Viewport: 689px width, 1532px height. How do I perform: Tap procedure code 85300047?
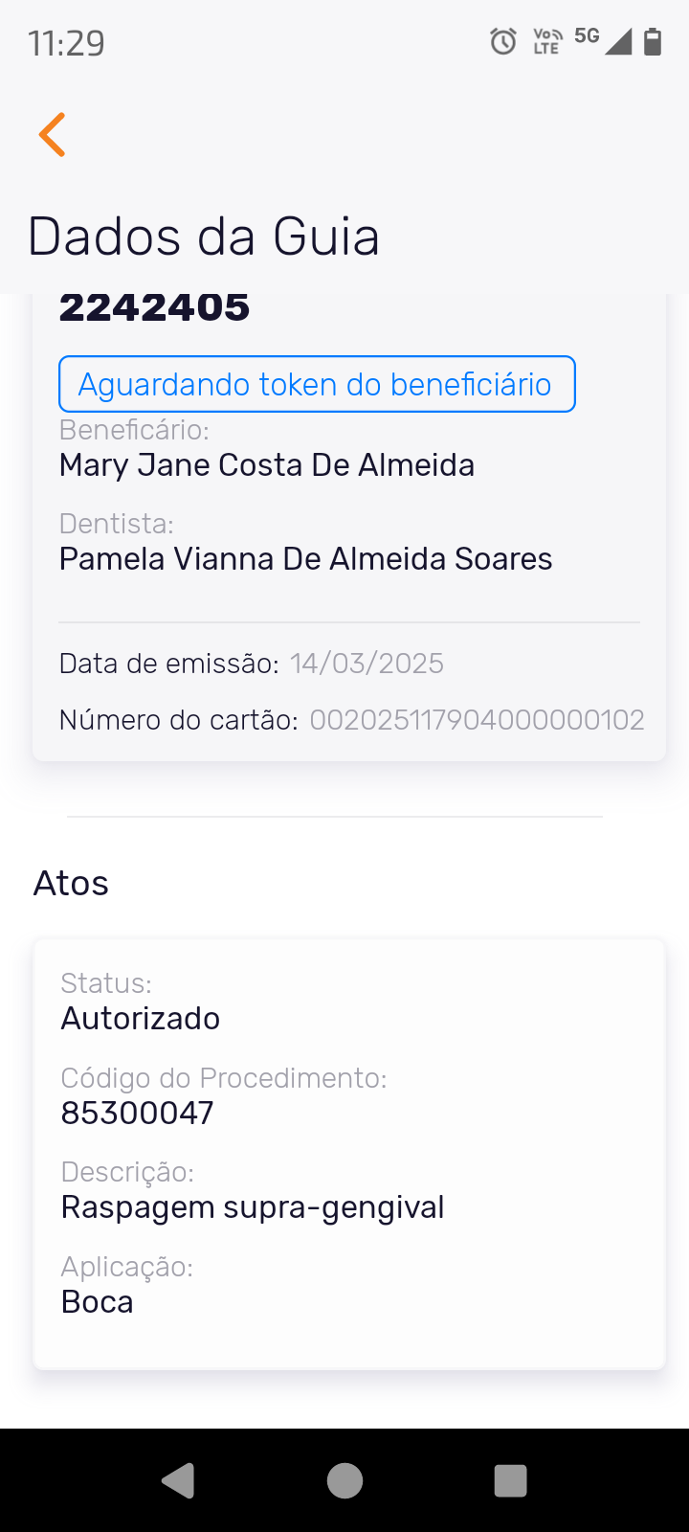coord(138,1113)
